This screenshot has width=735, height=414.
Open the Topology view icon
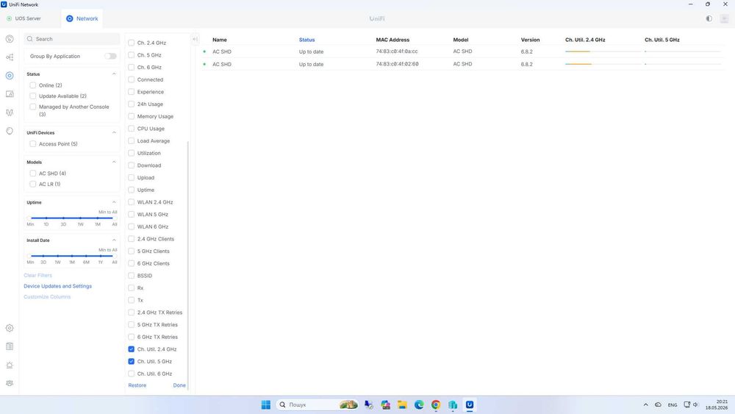[x=10, y=57]
